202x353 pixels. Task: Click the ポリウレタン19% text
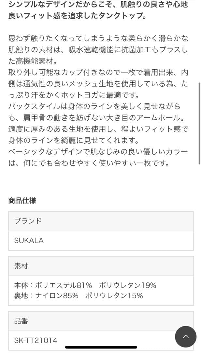coord(127,285)
